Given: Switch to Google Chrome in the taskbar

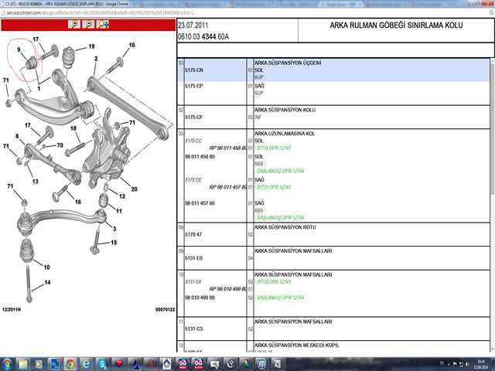Looking at the screenshot, I should 70,364.
